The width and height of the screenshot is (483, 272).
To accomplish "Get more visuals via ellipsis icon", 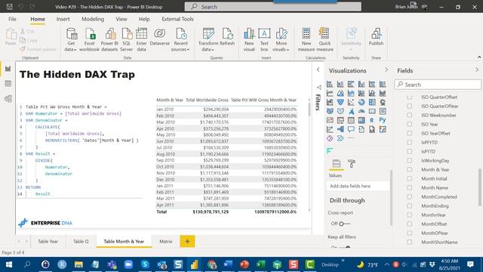I will click(x=351, y=138).
